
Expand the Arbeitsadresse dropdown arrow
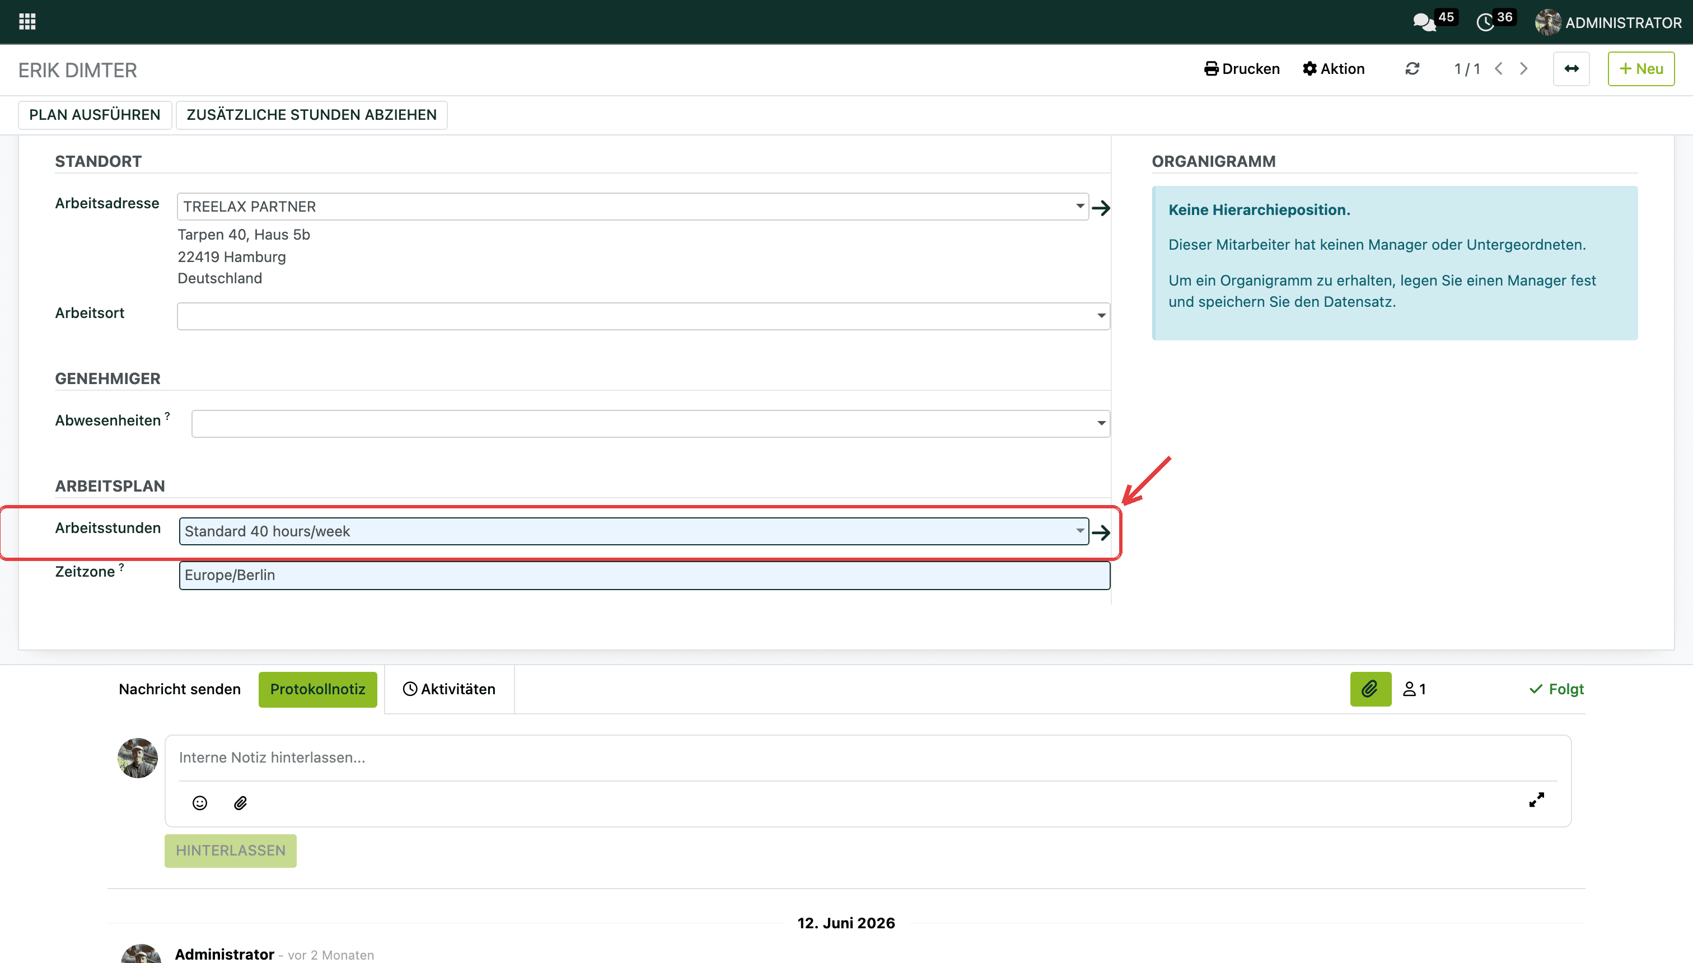[x=1079, y=207]
